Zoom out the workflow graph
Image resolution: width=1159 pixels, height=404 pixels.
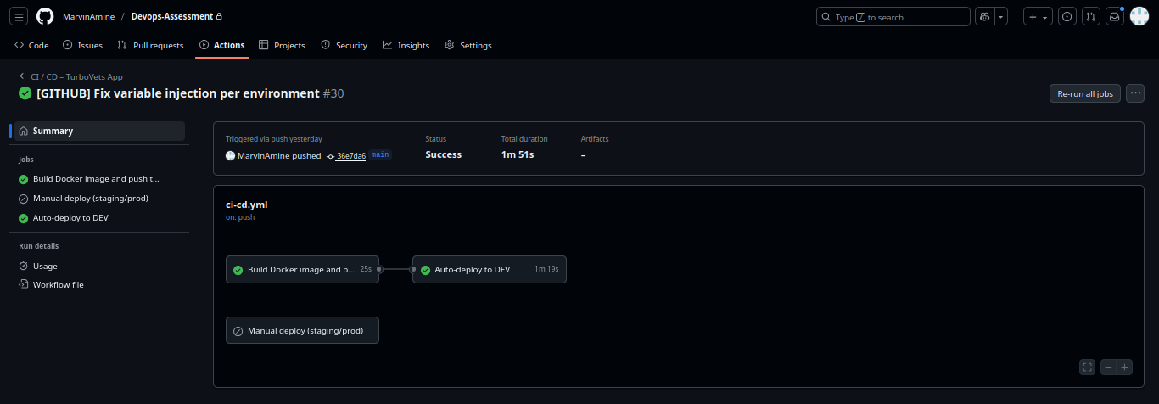coord(1108,367)
